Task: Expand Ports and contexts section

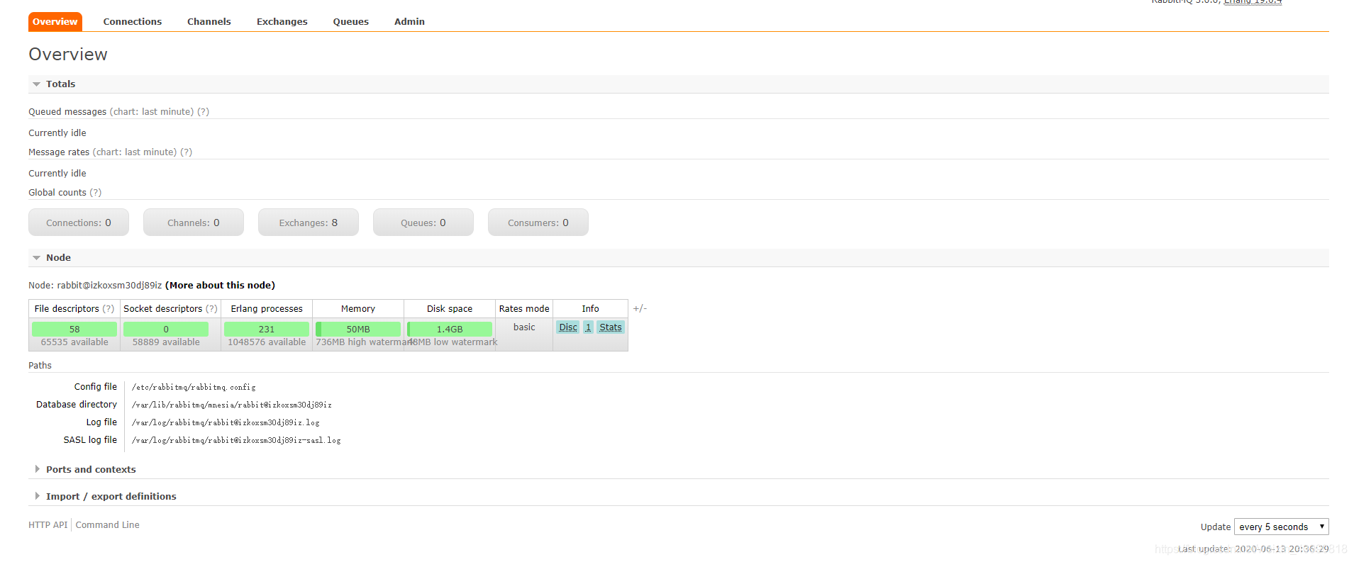Action: click(91, 469)
